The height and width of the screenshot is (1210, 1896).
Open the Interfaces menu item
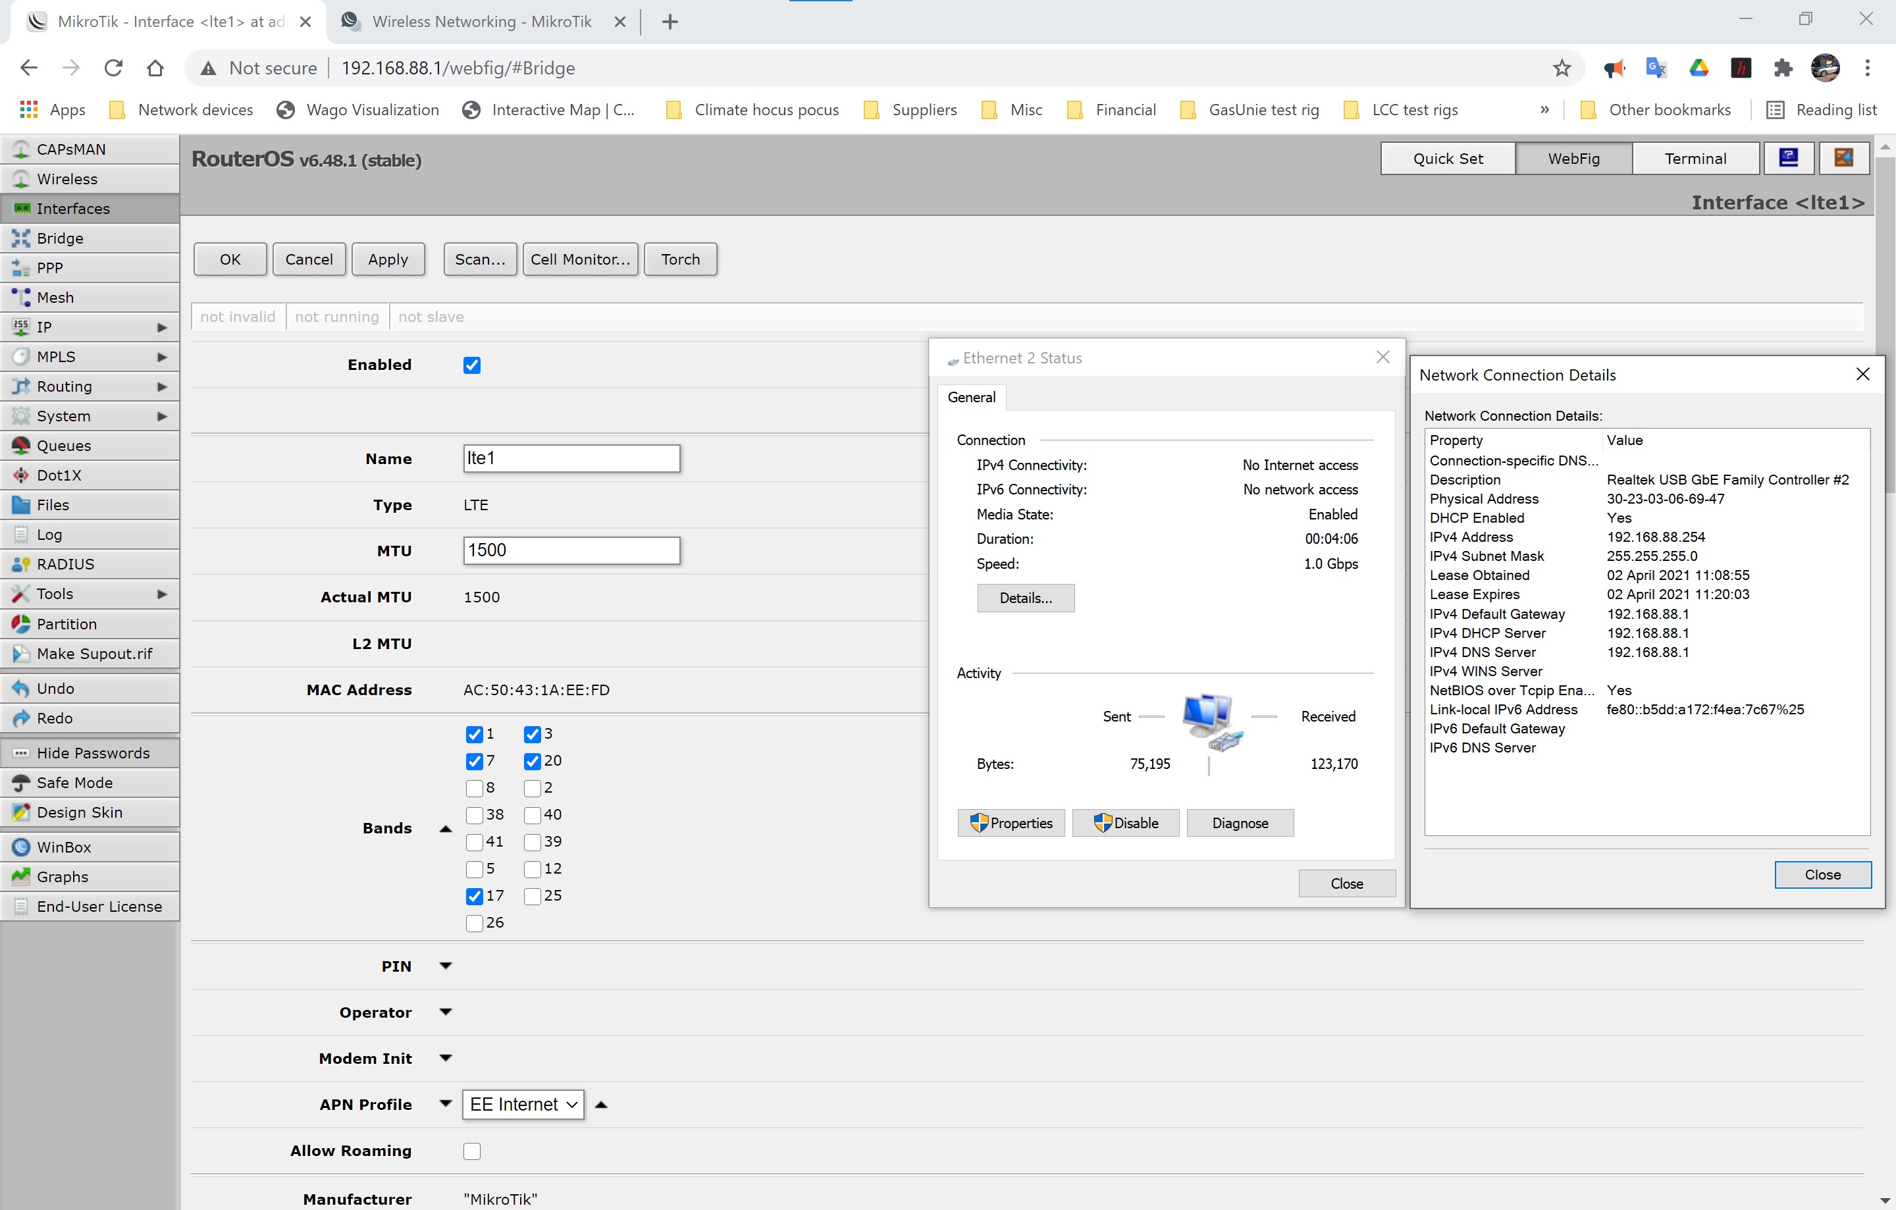[90, 209]
